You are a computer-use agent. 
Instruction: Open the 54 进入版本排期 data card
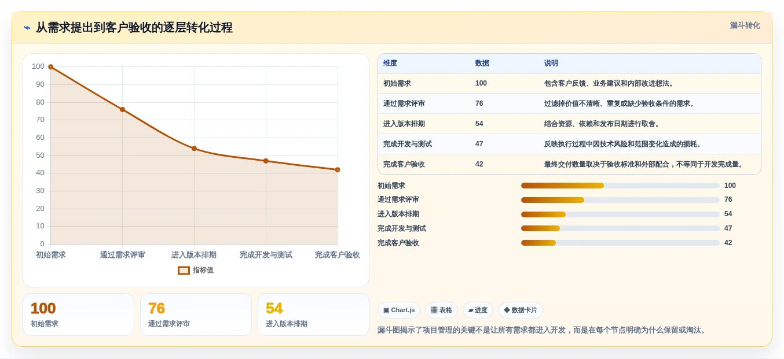coord(313,314)
